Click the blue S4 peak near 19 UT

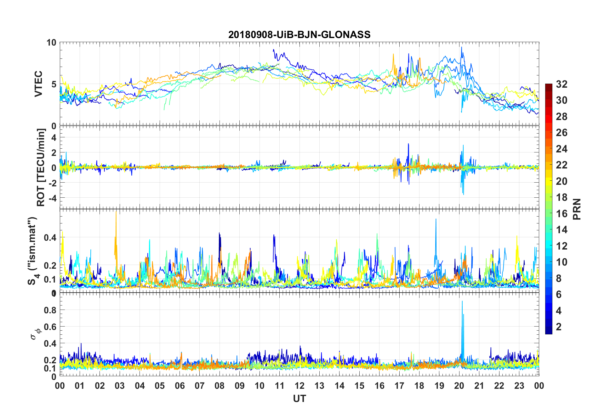click(x=436, y=239)
